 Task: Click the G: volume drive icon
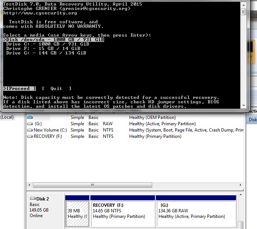coord(30,124)
